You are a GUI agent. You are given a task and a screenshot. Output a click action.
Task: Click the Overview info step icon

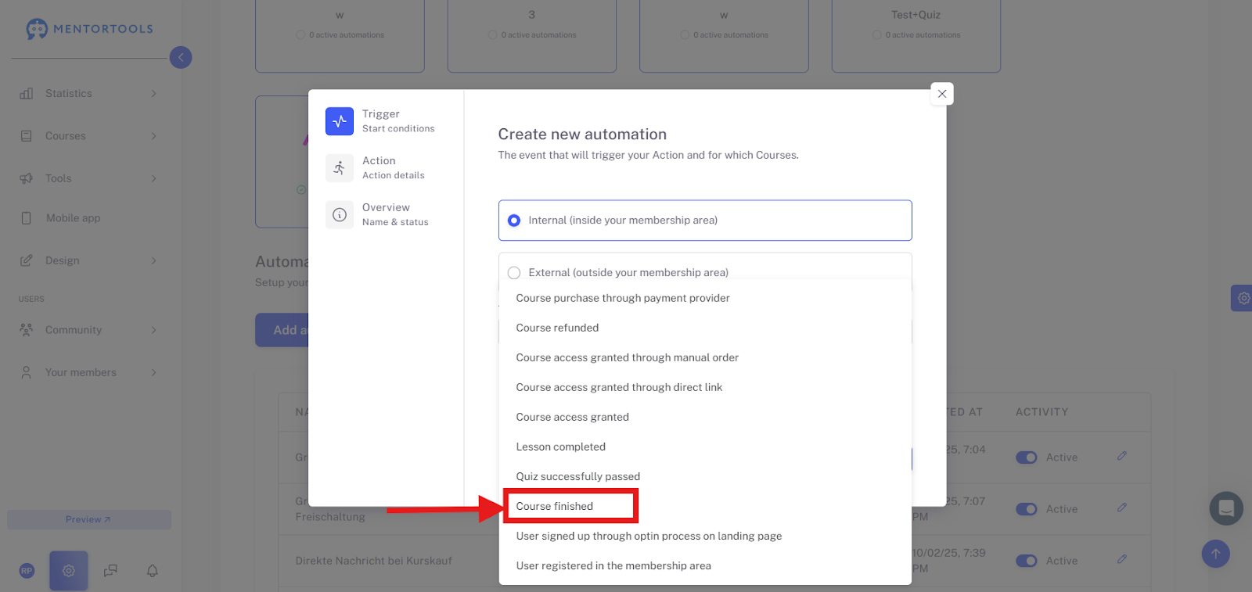[340, 214]
